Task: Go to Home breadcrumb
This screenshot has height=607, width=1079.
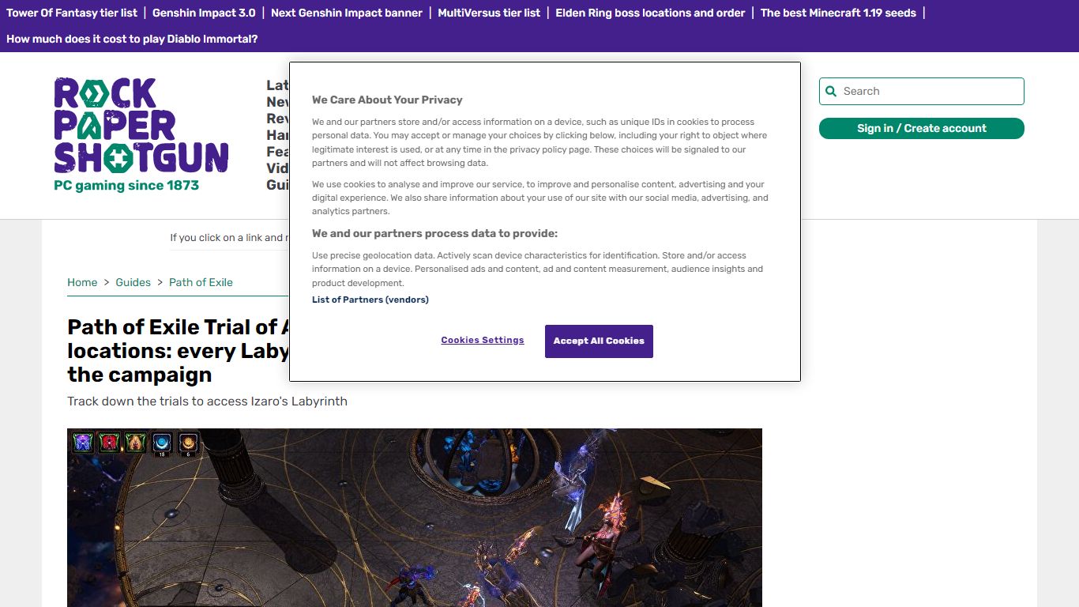Action: point(82,282)
